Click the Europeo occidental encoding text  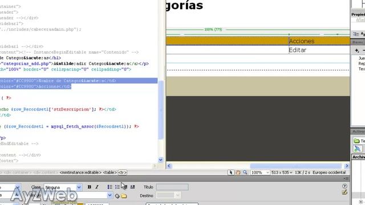point(329,173)
